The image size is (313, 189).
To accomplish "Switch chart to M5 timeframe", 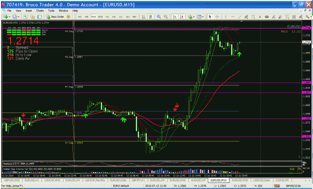I will coord(87,17).
